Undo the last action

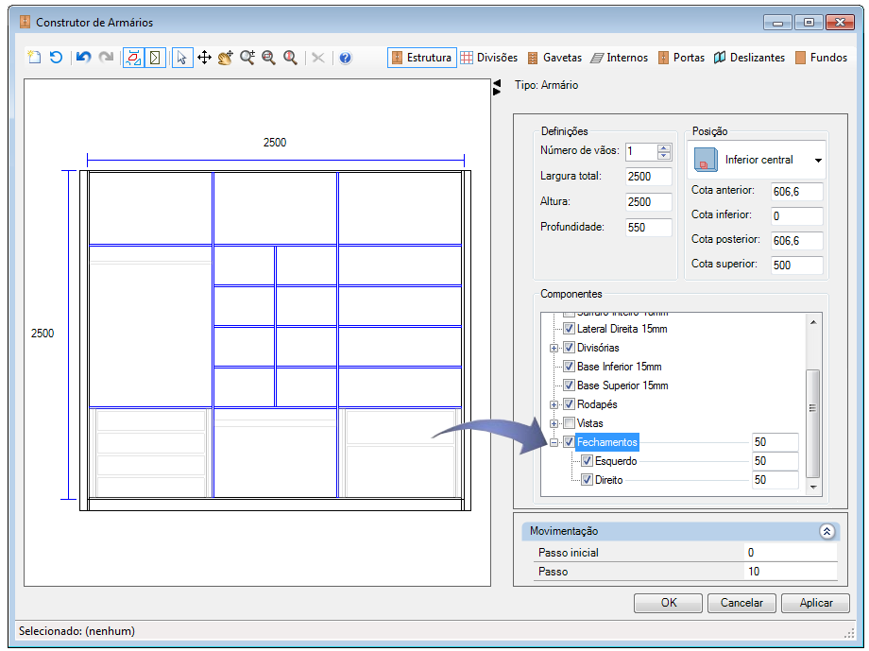coord(84,57)
